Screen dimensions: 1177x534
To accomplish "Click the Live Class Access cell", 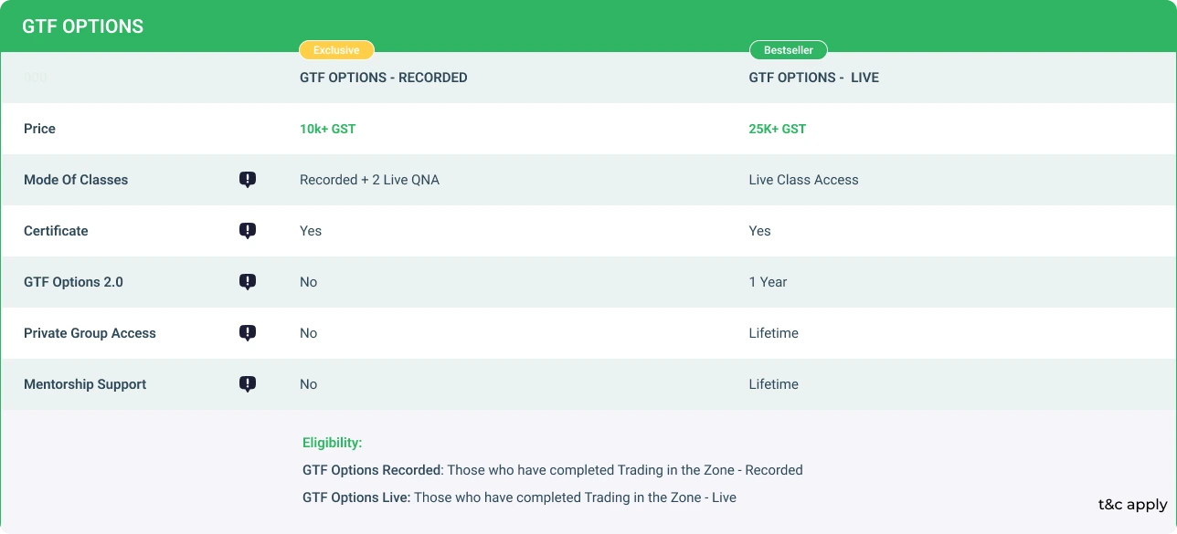I will (803, 180).
